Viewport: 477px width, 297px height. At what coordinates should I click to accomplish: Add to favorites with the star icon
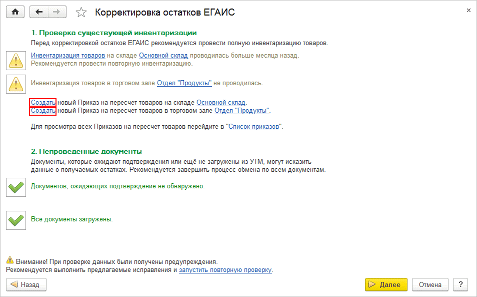point(81,13)
